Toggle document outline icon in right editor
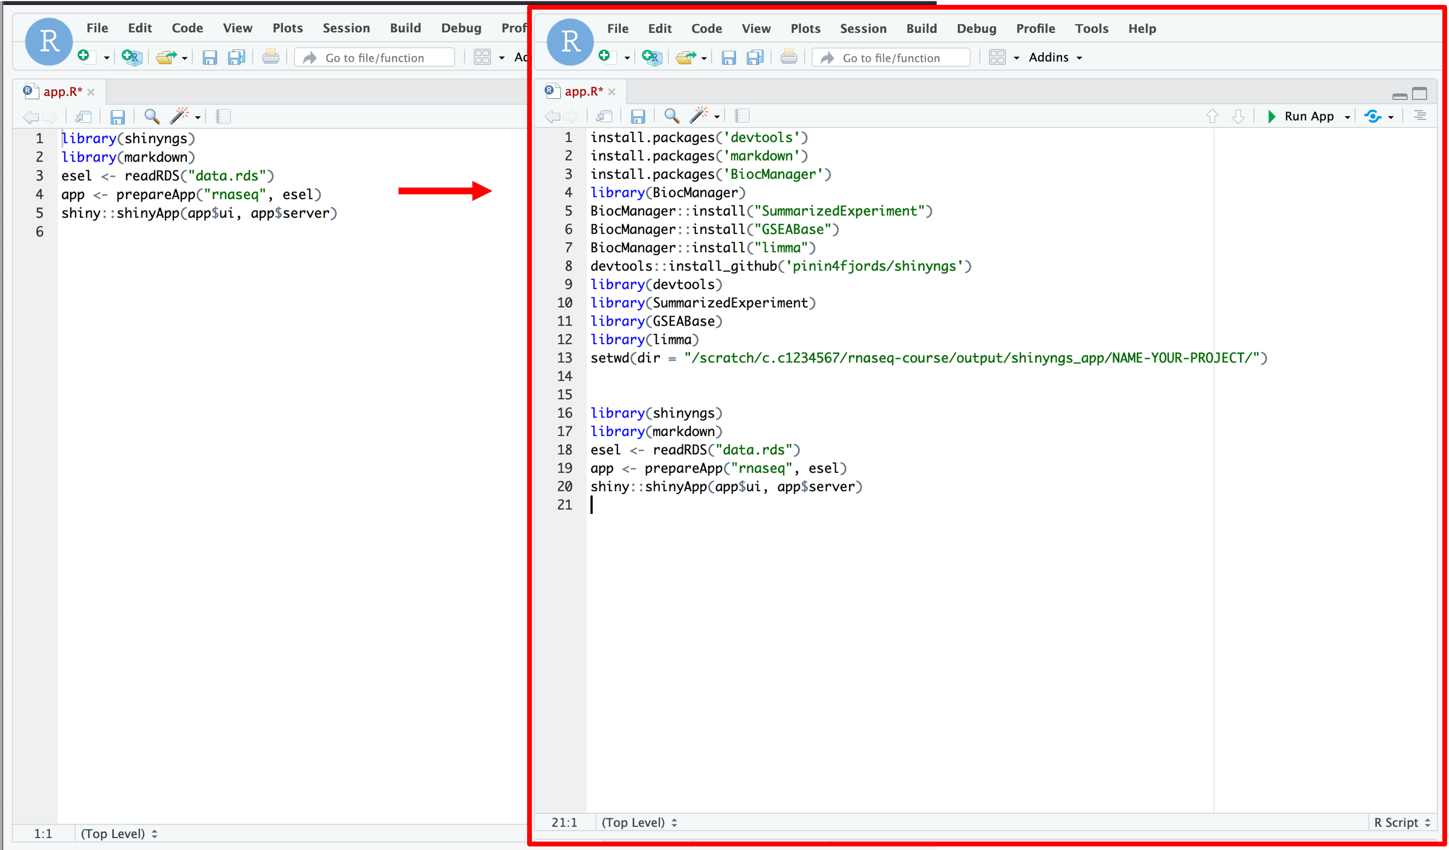Viewport: 1449px width, 850px height. (x=1420, y=116)
